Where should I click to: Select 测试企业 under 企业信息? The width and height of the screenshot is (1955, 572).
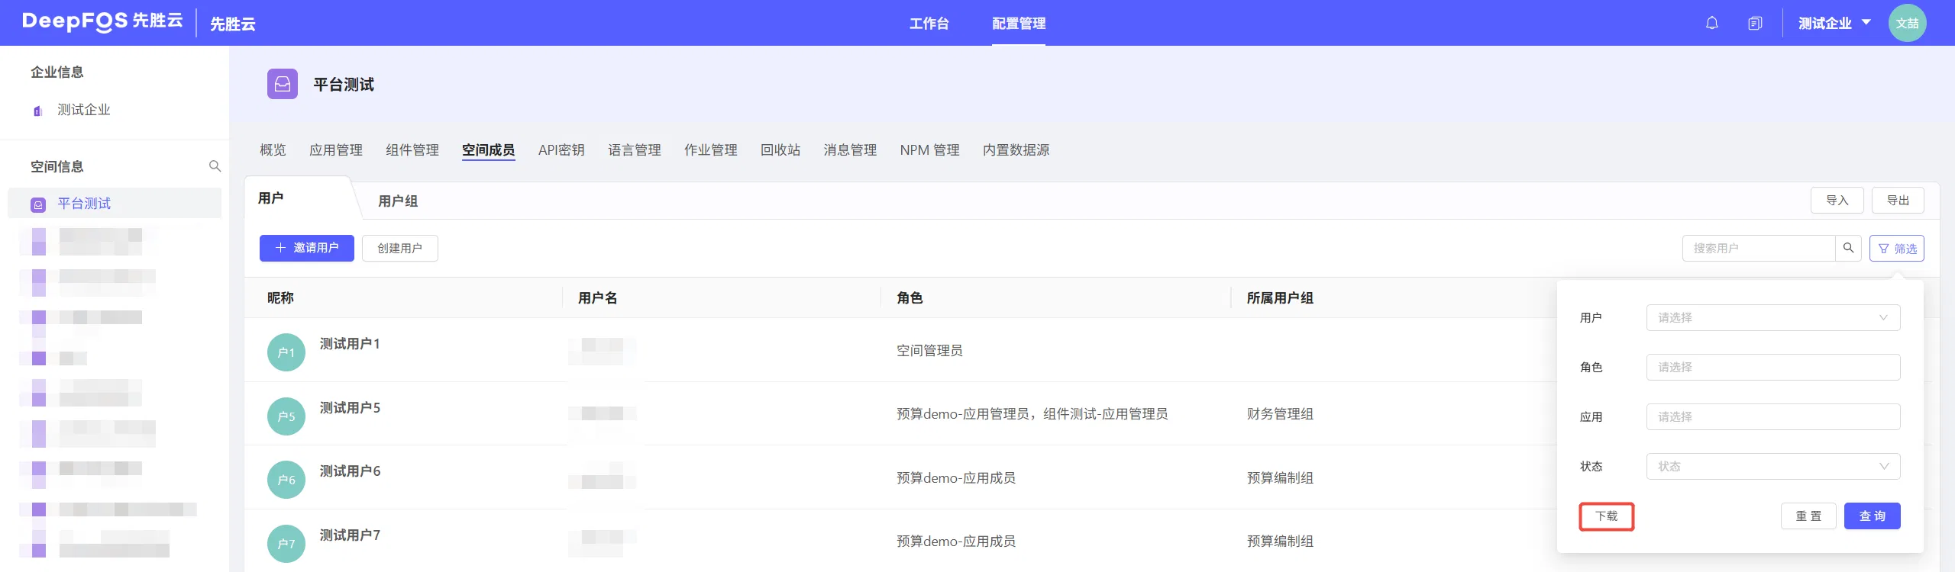[84, 110]
